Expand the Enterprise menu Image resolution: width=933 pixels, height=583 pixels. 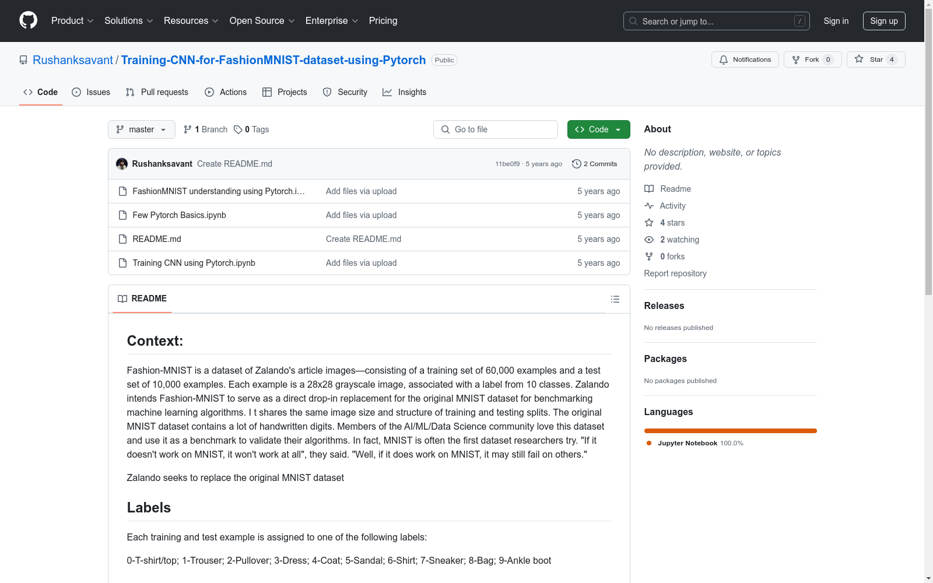[x=332, y=20]
